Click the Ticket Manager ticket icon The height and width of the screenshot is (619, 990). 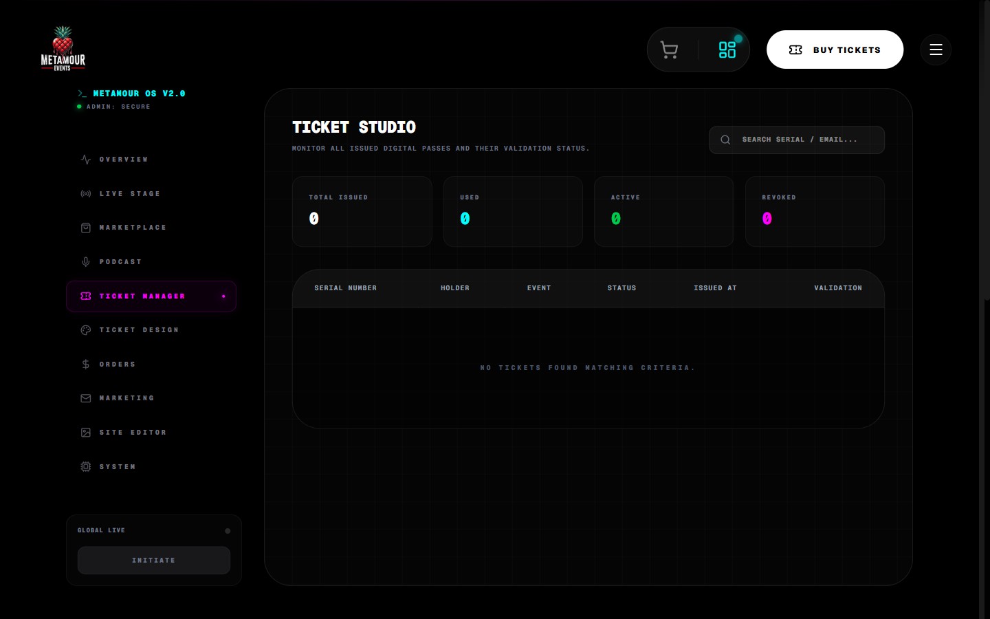point(86,296)
